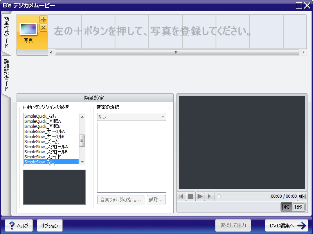Open the オプション options dialog

50,225
